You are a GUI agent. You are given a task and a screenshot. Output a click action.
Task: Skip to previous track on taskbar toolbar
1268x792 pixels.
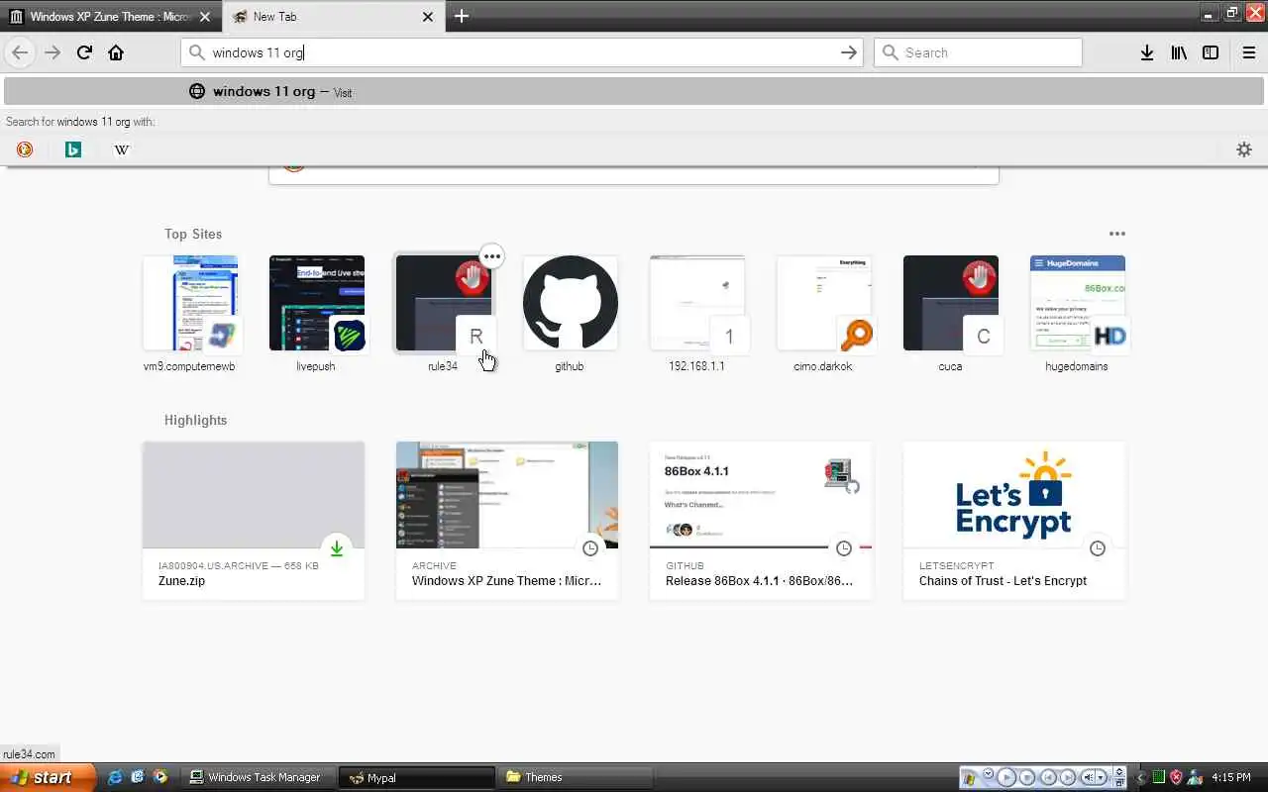click(x=1048, y=777)
